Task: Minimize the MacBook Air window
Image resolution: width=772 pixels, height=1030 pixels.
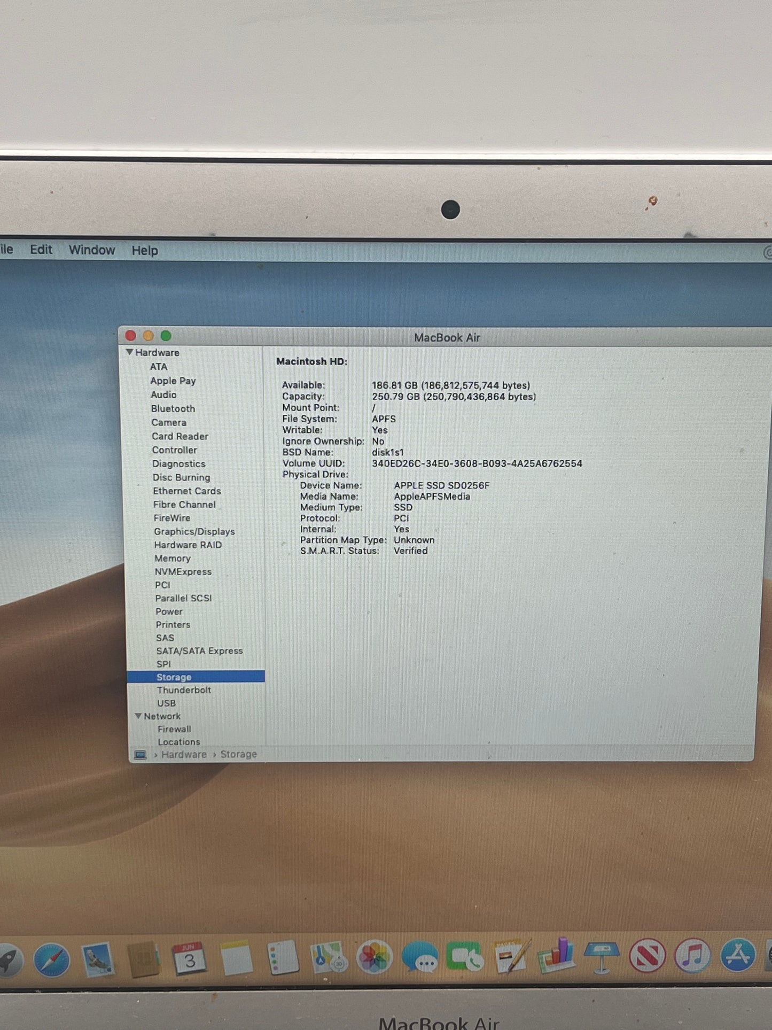Action: [x=149, y=336]
